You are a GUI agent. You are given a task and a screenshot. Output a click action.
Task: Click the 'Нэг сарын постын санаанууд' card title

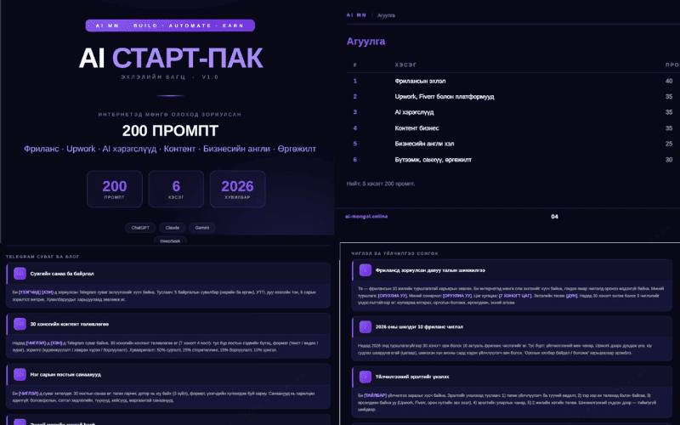pyautogui.click(x=65, y=374)
